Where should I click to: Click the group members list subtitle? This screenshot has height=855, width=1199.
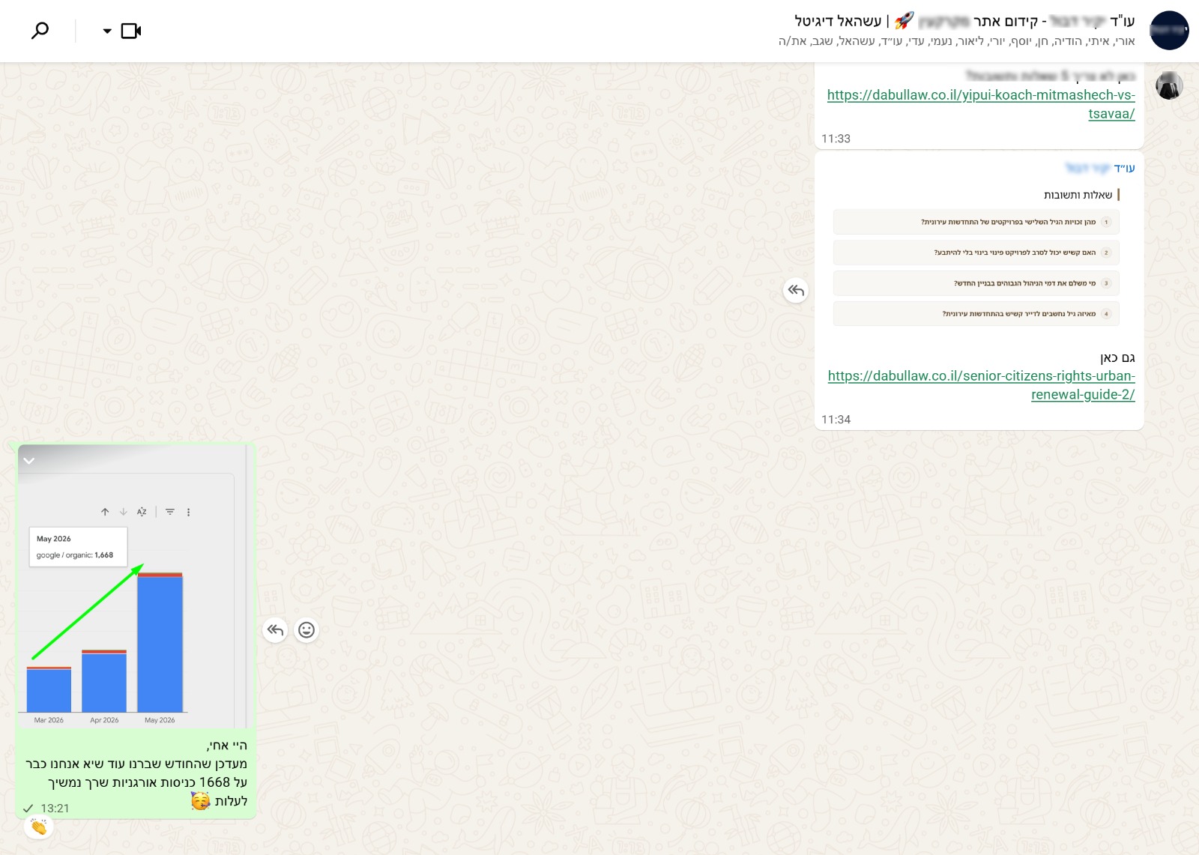click(x=956, y=41)
